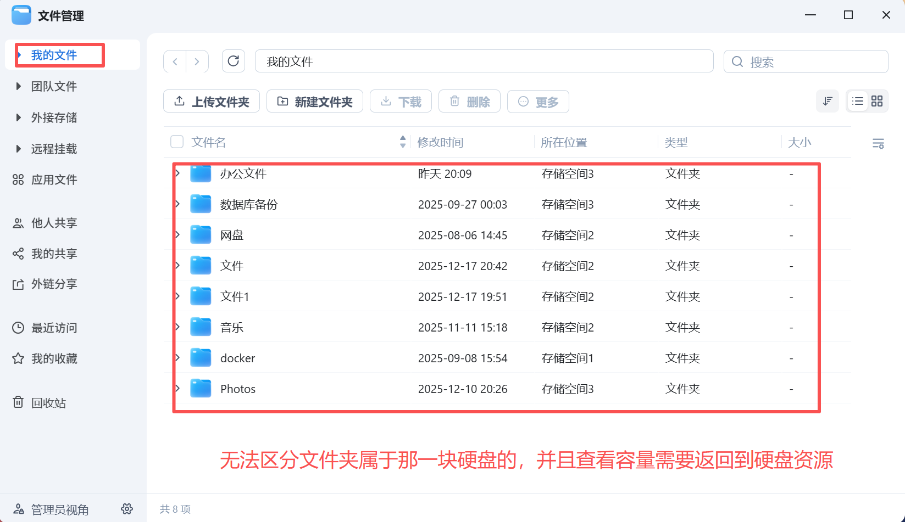Click the 数据库备份 folder icon
This screenshot has width=905, height=522.
[x=201, y=204]
